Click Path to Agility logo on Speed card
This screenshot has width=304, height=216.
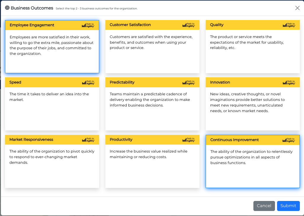click(88, 83)
